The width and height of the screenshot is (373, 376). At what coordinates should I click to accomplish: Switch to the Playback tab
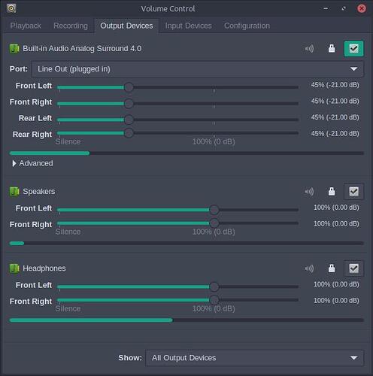pos(26,26)
